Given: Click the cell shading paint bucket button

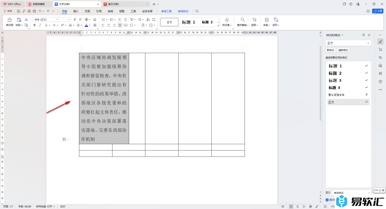Looking at the screenshot, I should point(143,25).
